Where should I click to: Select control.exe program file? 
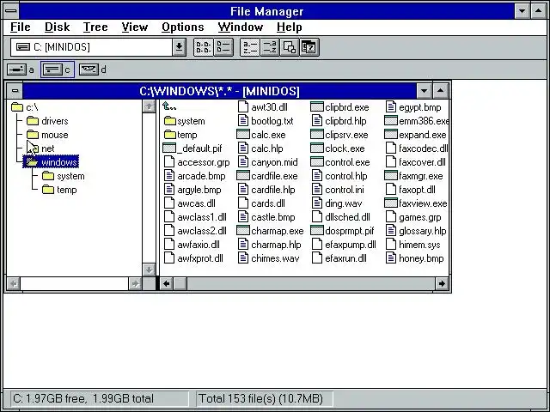[340, 162]
